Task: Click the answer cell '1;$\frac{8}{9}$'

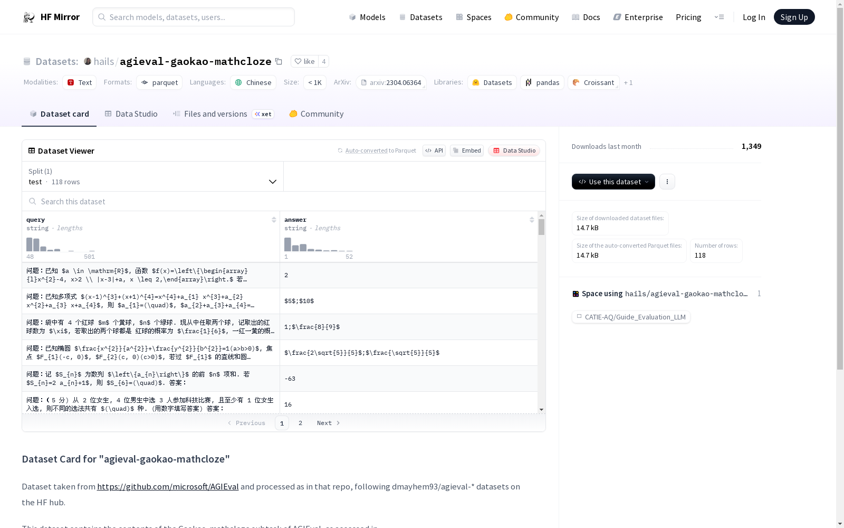Action: coord(409,327)
